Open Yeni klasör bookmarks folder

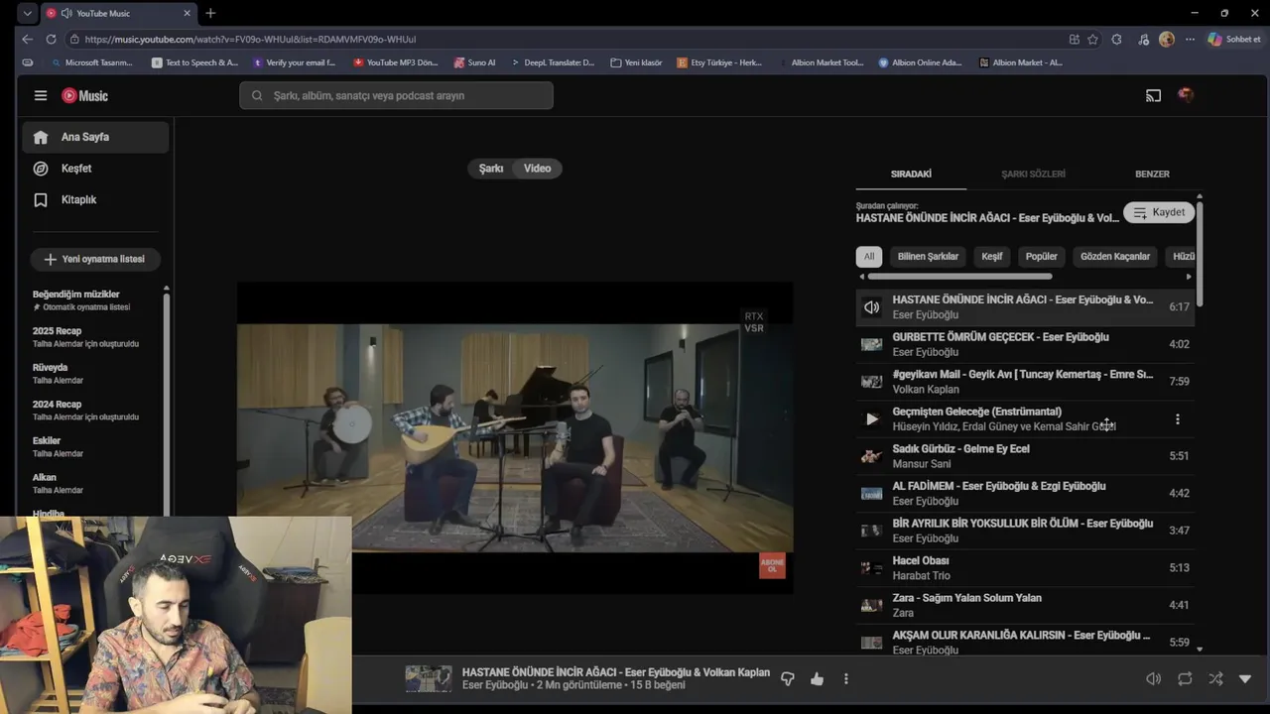tap(636, 62)
